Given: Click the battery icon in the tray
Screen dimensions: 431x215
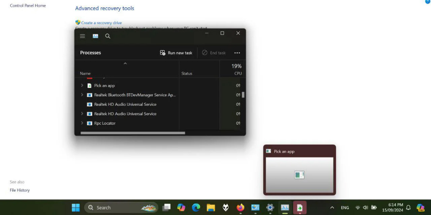Looking at the screenshot, I should coord(374,208).
